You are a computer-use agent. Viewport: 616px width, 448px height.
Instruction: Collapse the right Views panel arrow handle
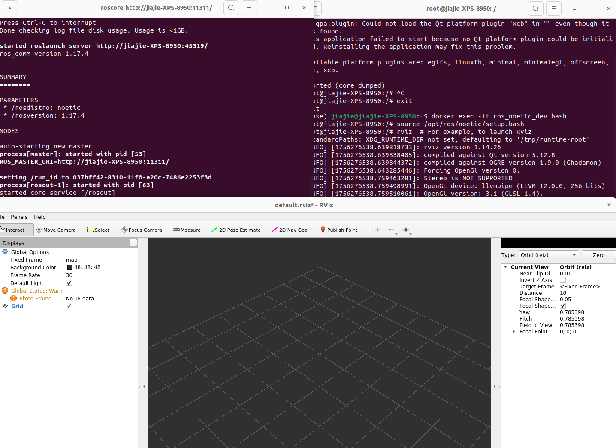(494, 387)
